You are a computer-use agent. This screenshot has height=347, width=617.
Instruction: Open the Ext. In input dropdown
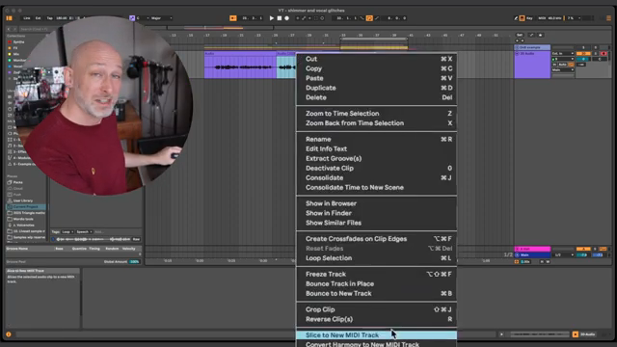coord(563,54)
